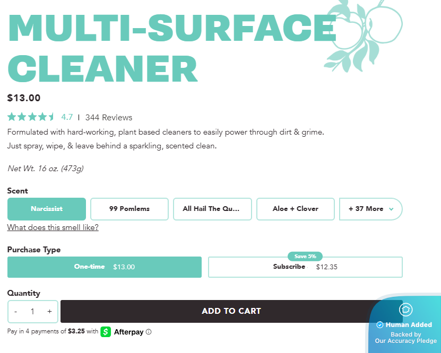Screen dimensions: 441x353
Task: Pick the Aloe + Clover scent
Action: (296, 209)
